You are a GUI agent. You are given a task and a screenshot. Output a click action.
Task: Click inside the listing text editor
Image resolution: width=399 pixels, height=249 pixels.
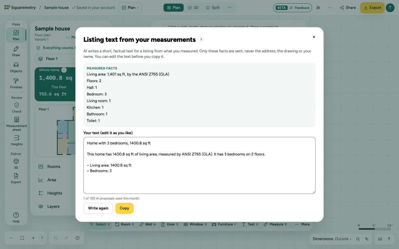click(199, 165)
